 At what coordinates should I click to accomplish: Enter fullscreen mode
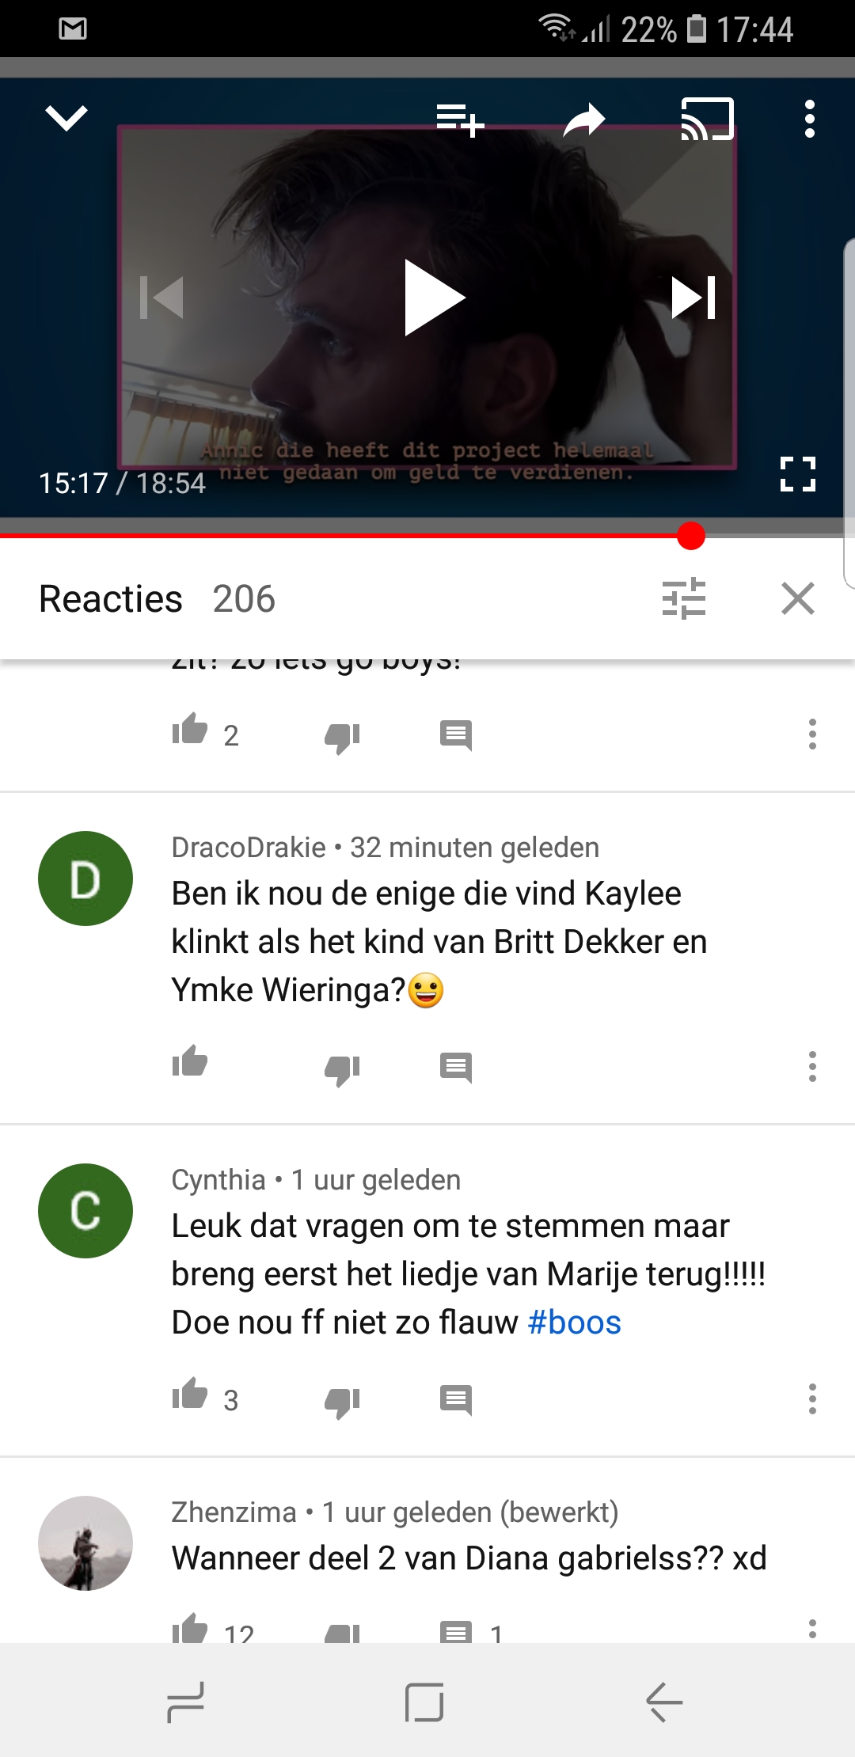(798, 474)
